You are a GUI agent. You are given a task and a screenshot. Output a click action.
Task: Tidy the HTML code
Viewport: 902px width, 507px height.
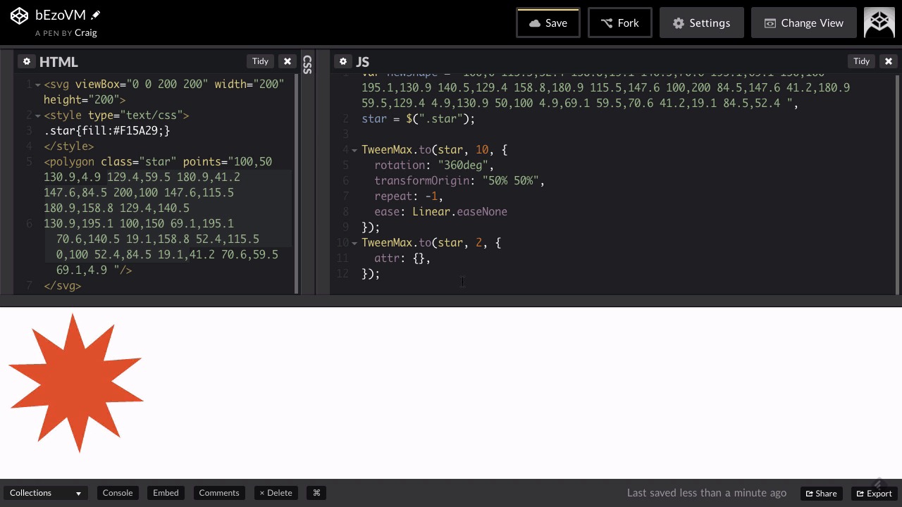tap(260, 61)
